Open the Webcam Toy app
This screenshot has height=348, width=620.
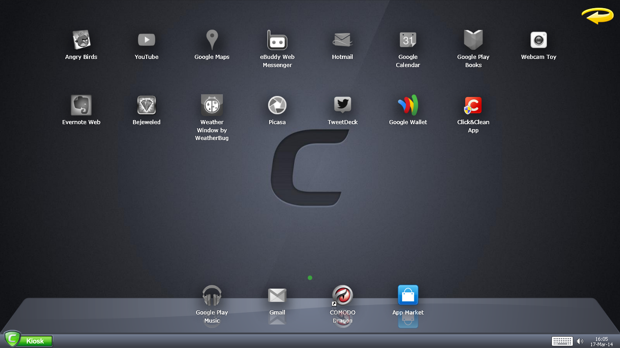(539, 40)
